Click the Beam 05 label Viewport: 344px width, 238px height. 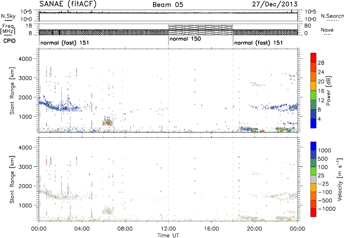coord(168,5)
